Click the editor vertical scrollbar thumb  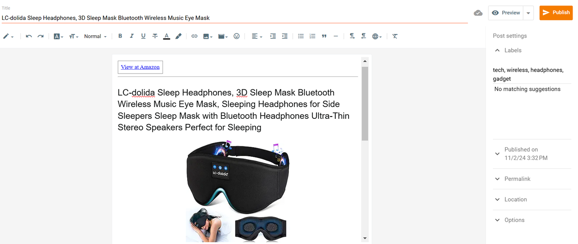point(365,103)
